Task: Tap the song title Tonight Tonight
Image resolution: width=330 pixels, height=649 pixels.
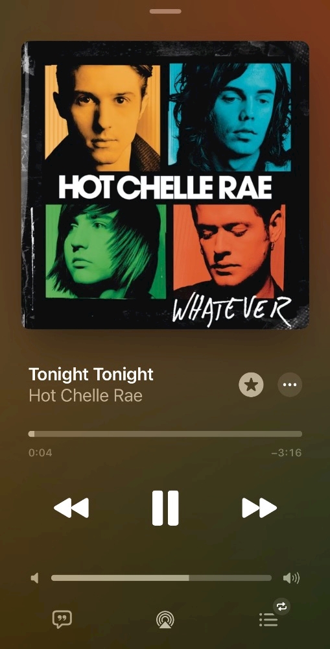Action: coord(91,374)
